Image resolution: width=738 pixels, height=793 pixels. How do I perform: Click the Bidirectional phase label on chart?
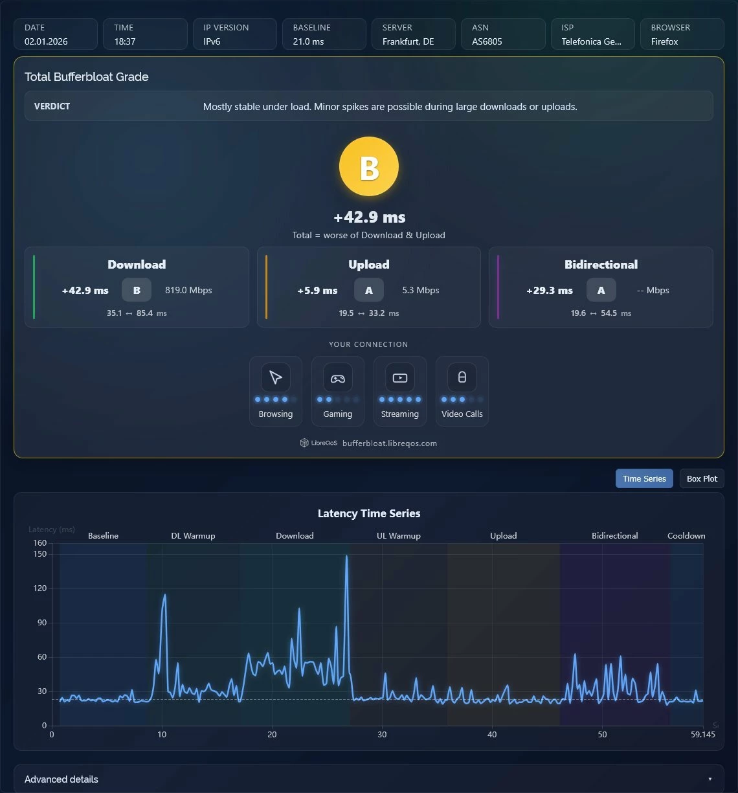pos(615,536)
